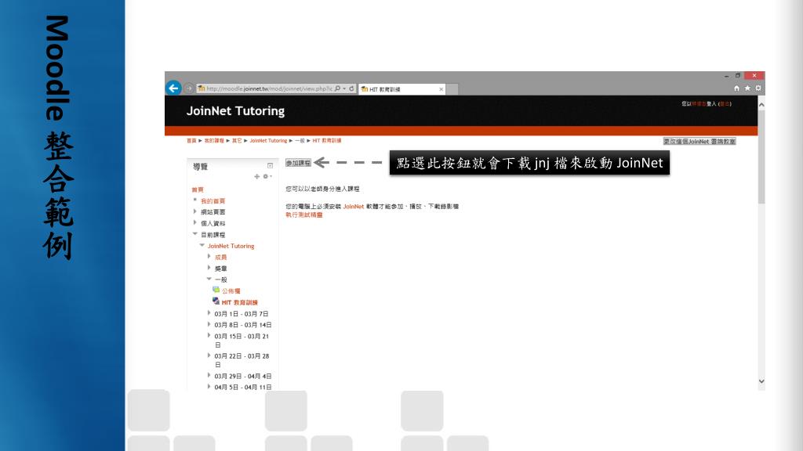This screenshot has width=803, height=451.
Task: Expand the 個人資料 tree node
Action: coord(195,222)
